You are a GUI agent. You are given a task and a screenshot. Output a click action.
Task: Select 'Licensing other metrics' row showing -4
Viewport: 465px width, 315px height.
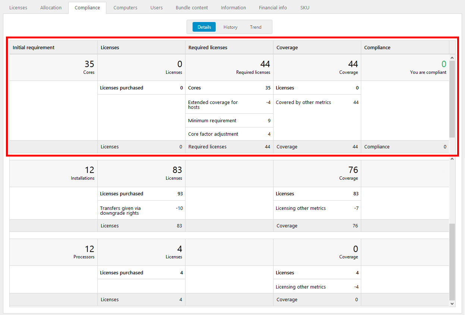[317, 287]
